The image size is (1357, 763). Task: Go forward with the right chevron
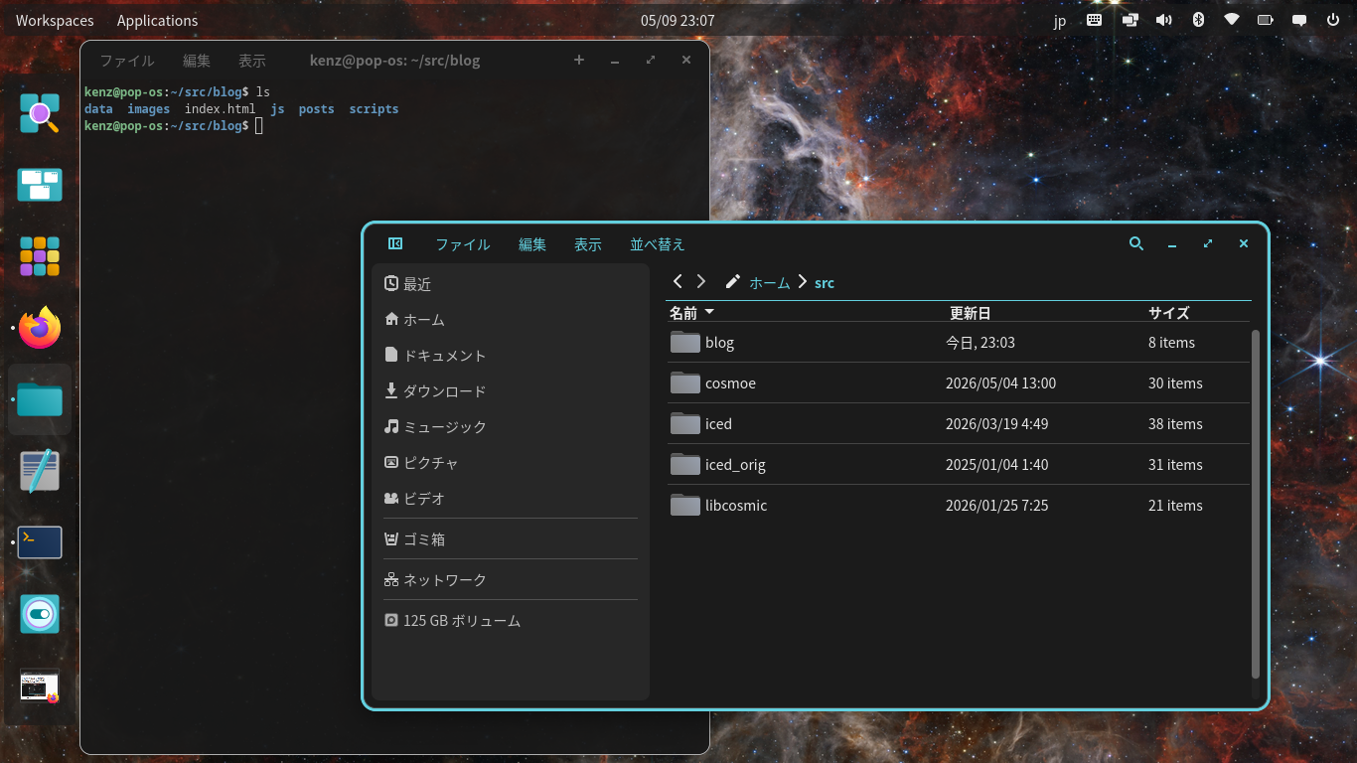click(701, 282)
